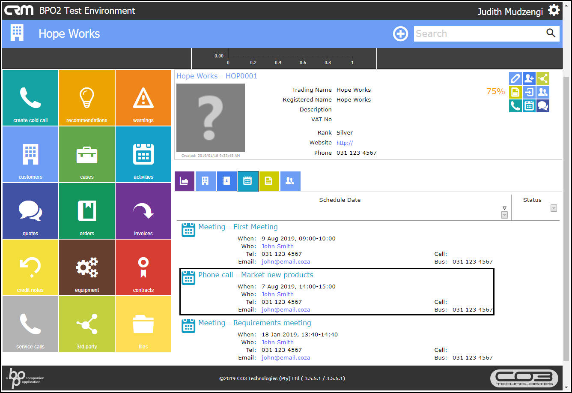
Task: Click John Smith under Requirements meeting
Action: click(277, 342)
